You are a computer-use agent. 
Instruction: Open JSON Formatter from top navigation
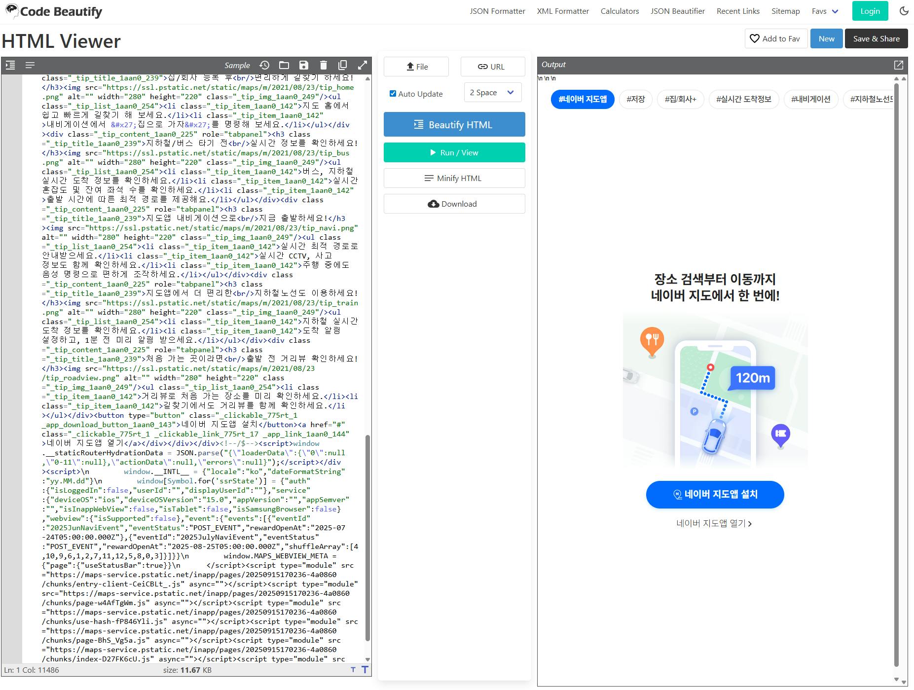[x=497, y=11]
